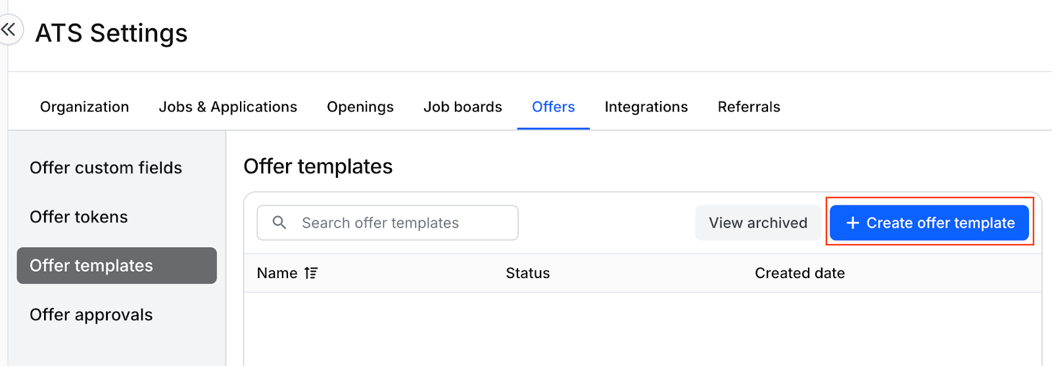
Task: Click the Name column sort icon
Action: pos(311,273)
